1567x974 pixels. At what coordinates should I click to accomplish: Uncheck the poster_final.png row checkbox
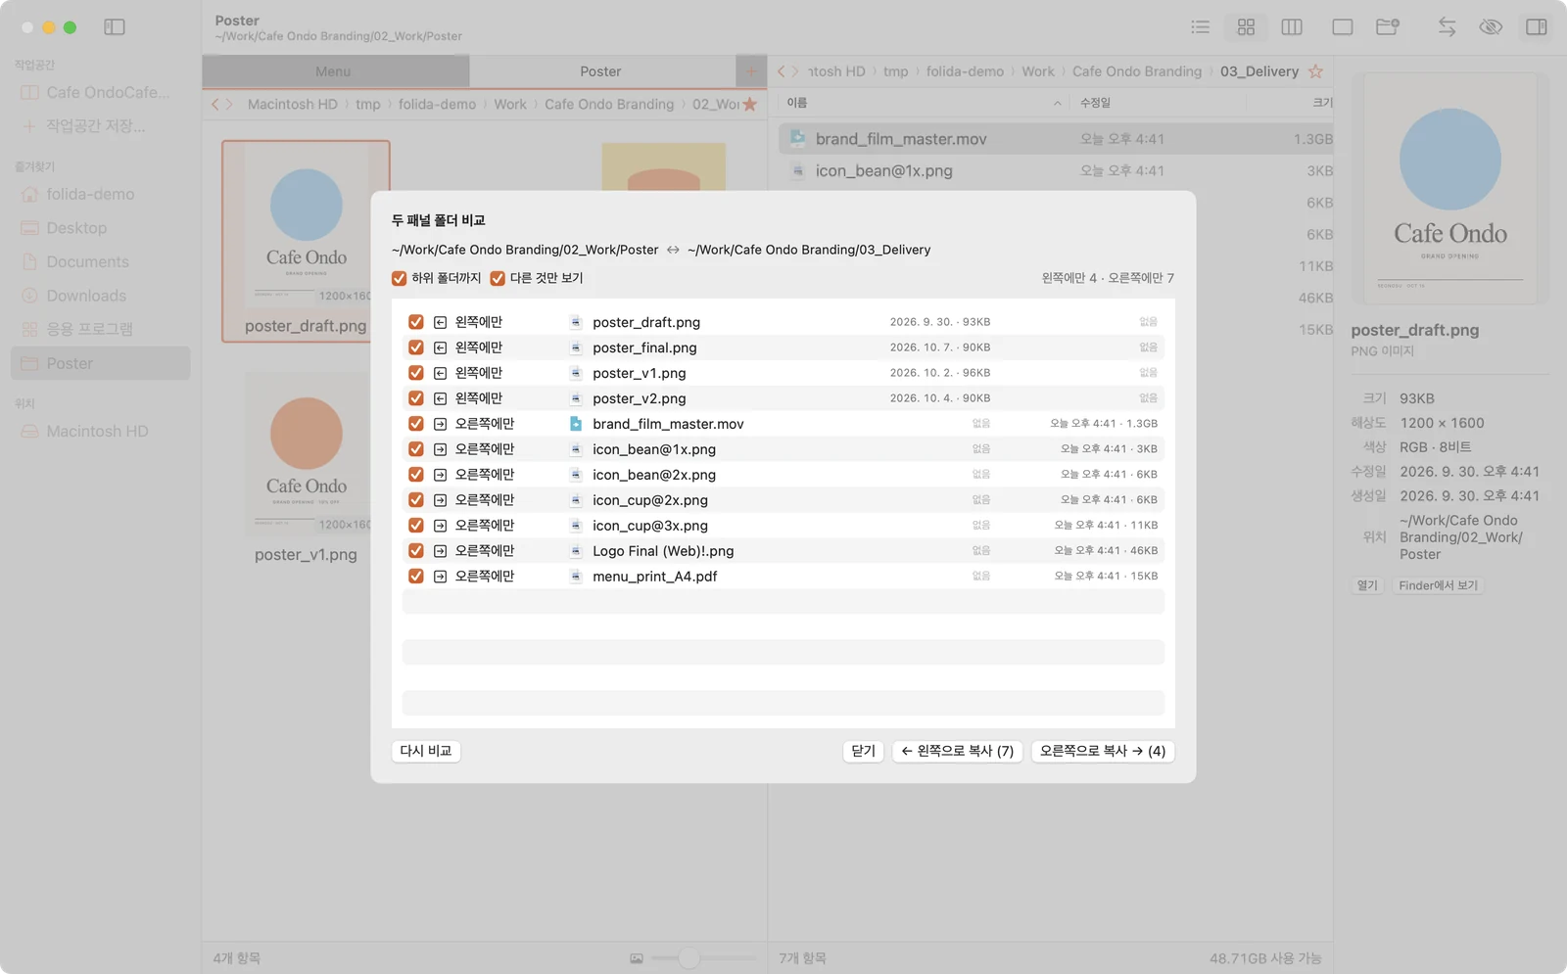[416, 348]
